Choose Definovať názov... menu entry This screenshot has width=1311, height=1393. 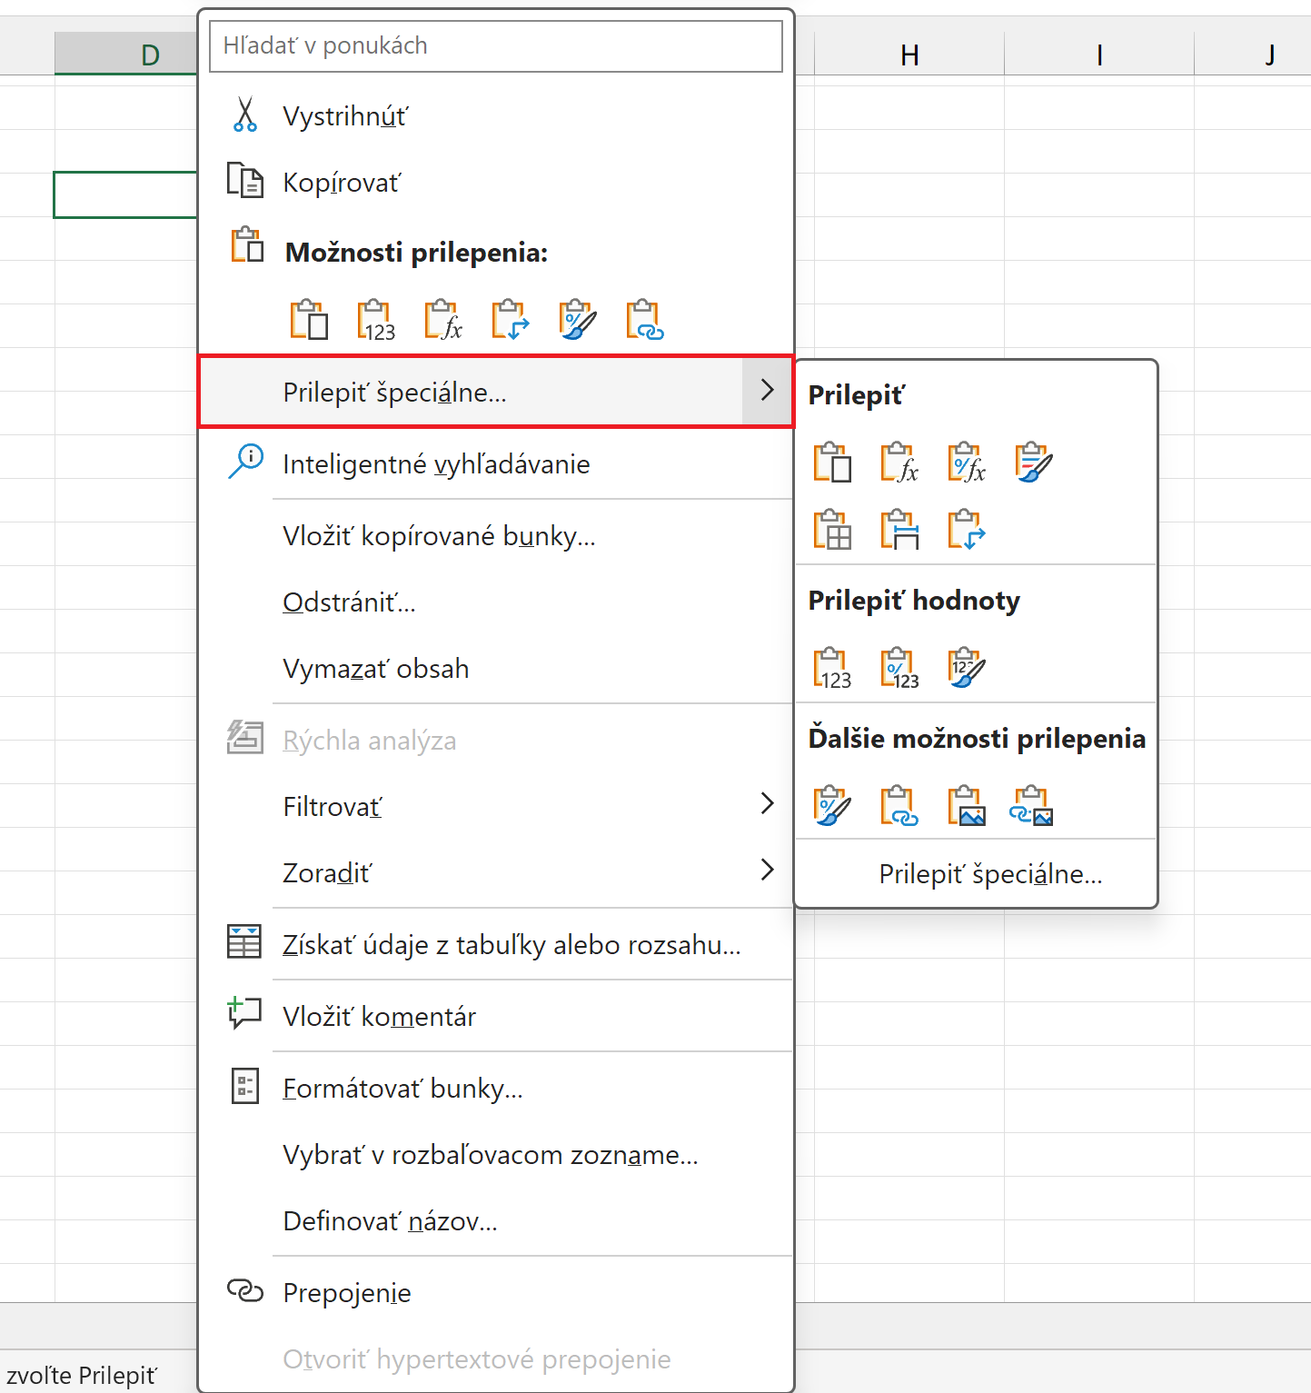[496, 1221]
